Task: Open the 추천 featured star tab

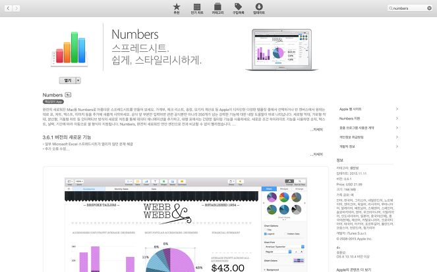Action: pyautogui.click(x=177, y=9)
